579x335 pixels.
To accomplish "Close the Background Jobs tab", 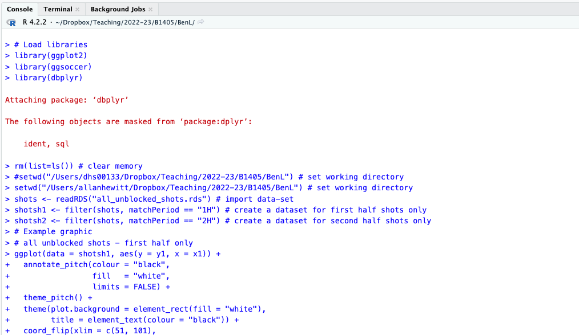I will click(x=150, y=10).
